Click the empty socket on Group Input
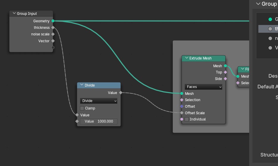Screen dimensions: 278x166 click(53, 48)
